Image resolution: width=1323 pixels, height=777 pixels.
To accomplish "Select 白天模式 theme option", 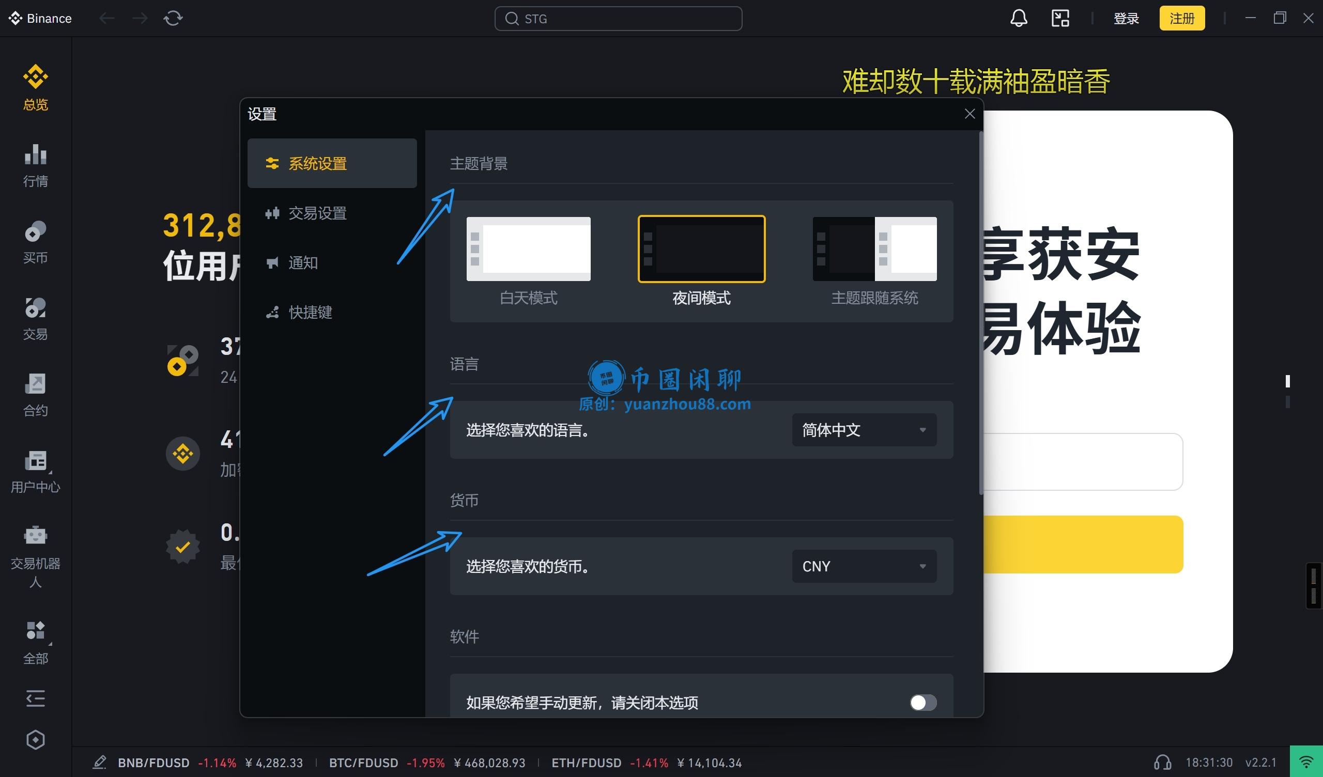I will pyautogui.click(x=528, y=248).
